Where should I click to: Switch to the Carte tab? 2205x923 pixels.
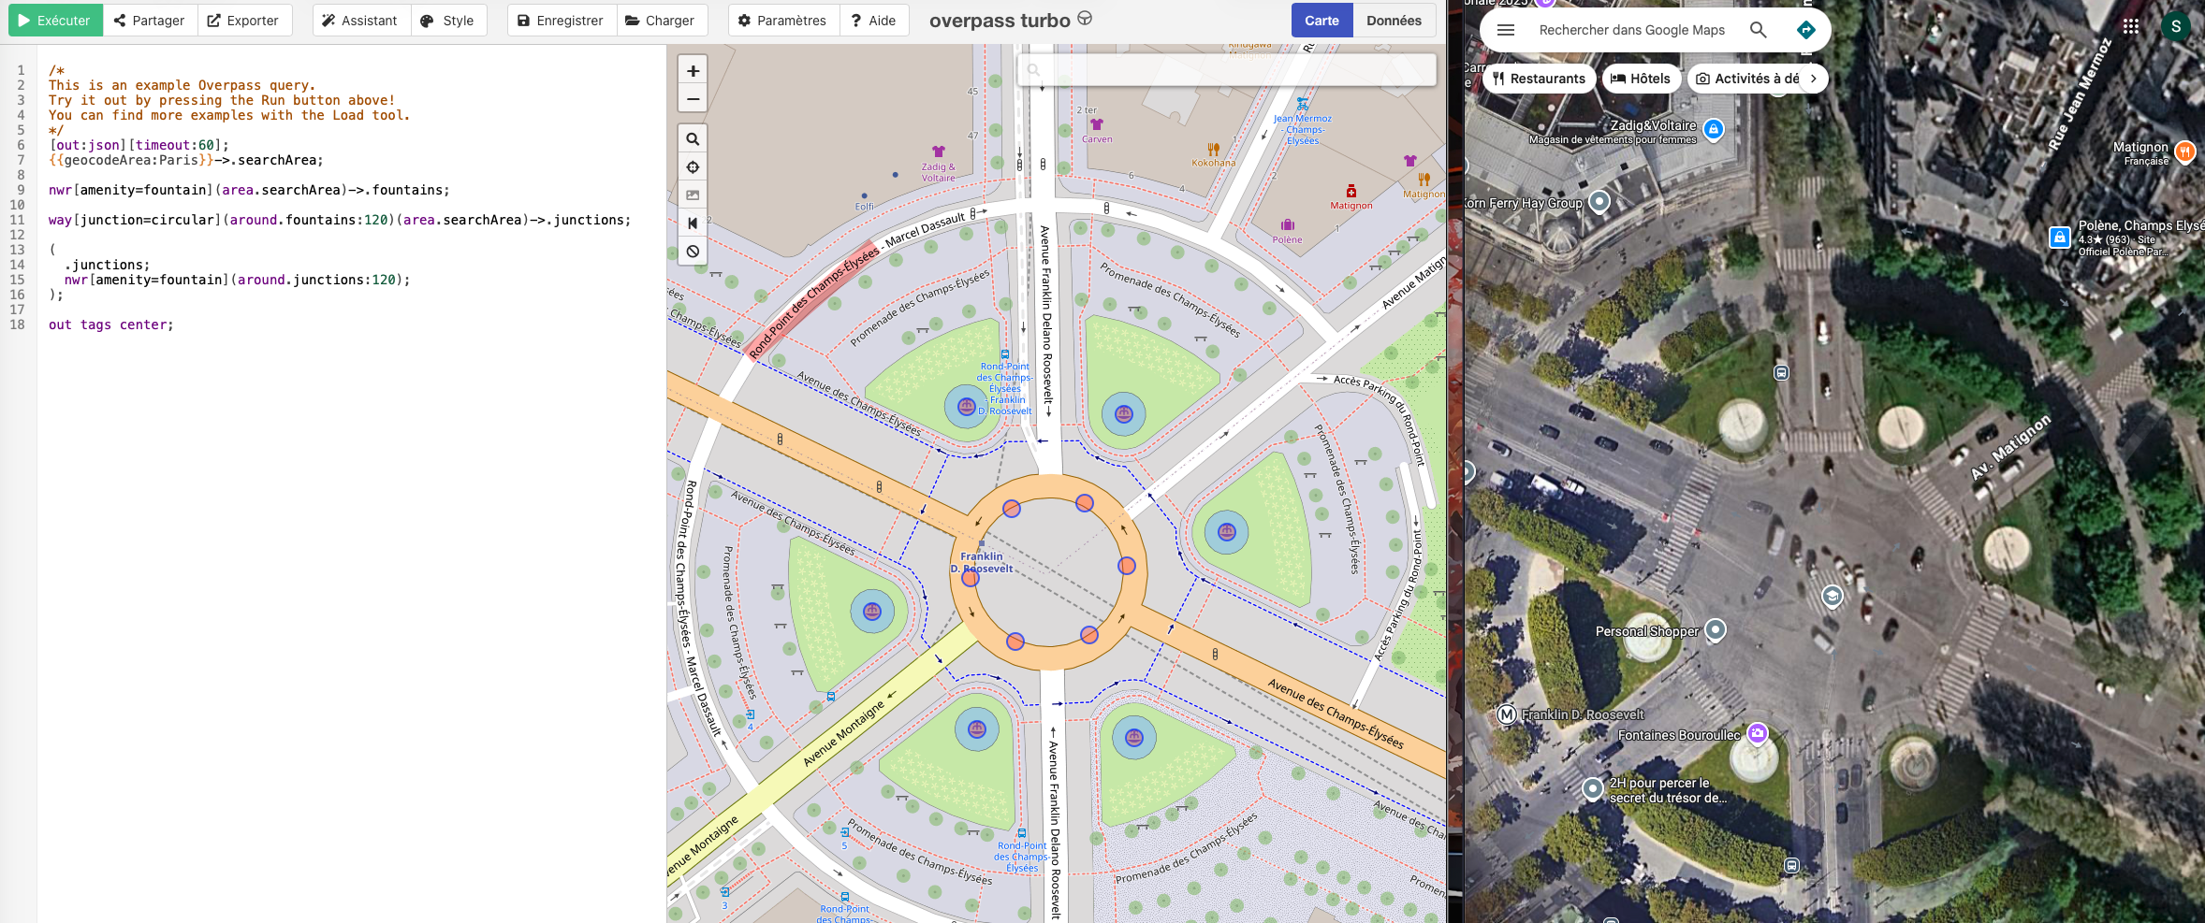pos(1322,21)
